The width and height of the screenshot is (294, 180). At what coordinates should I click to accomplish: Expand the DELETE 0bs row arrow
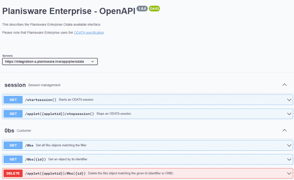(x=289, y=173)
